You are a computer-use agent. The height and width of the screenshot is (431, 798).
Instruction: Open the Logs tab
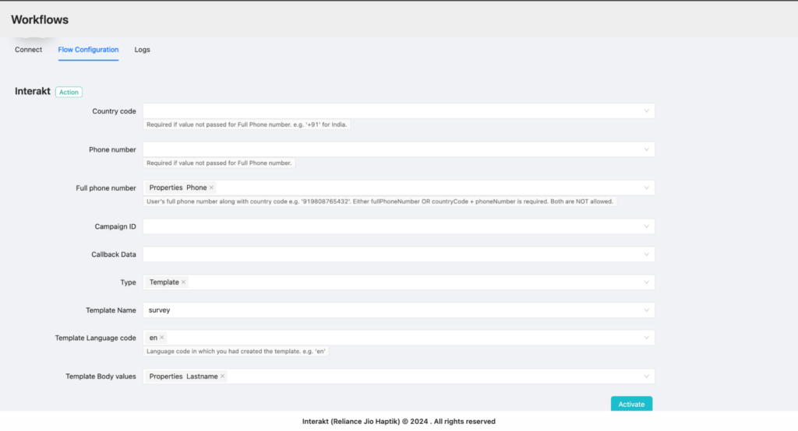tap(142, 49)
